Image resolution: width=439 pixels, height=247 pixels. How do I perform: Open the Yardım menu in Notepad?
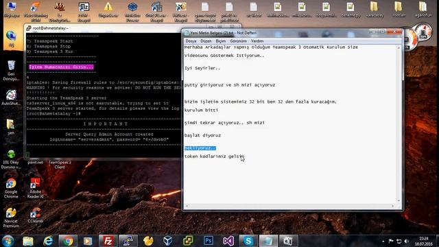pos(257,41)
